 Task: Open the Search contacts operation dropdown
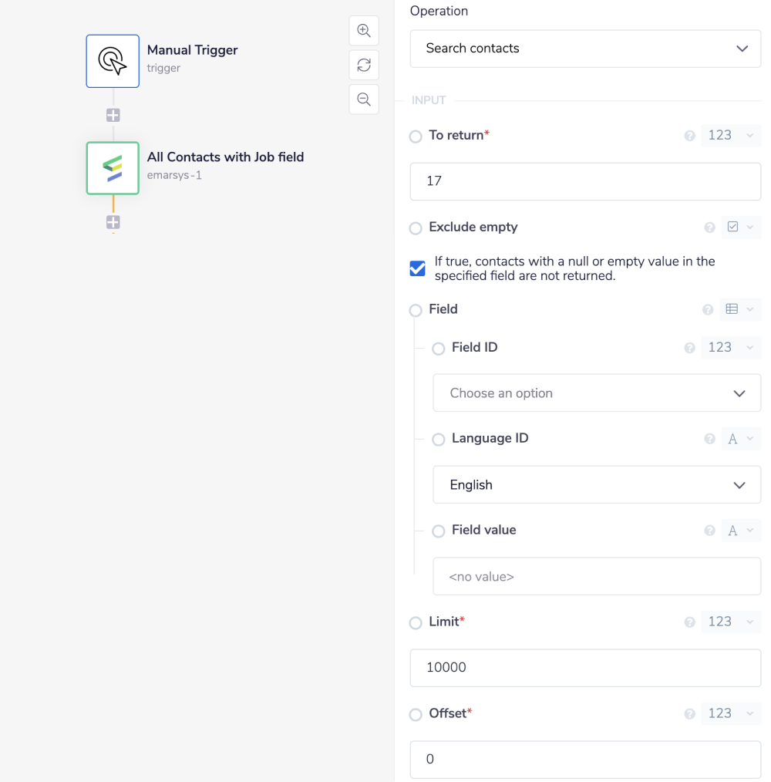(x=585, y=49)
